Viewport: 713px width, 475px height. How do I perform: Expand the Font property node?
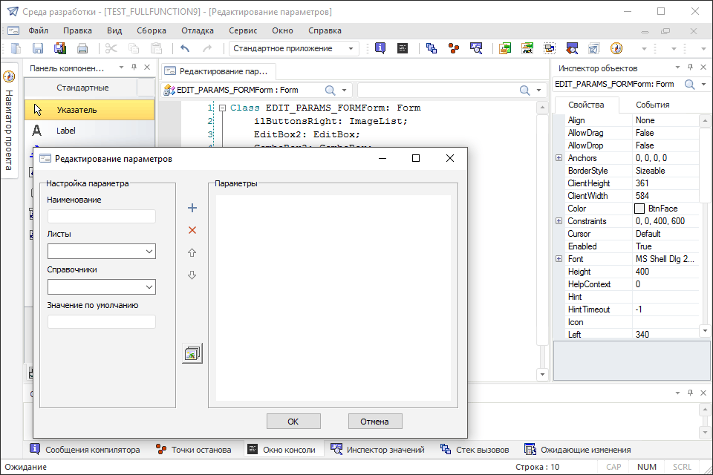tap(559, 259)
